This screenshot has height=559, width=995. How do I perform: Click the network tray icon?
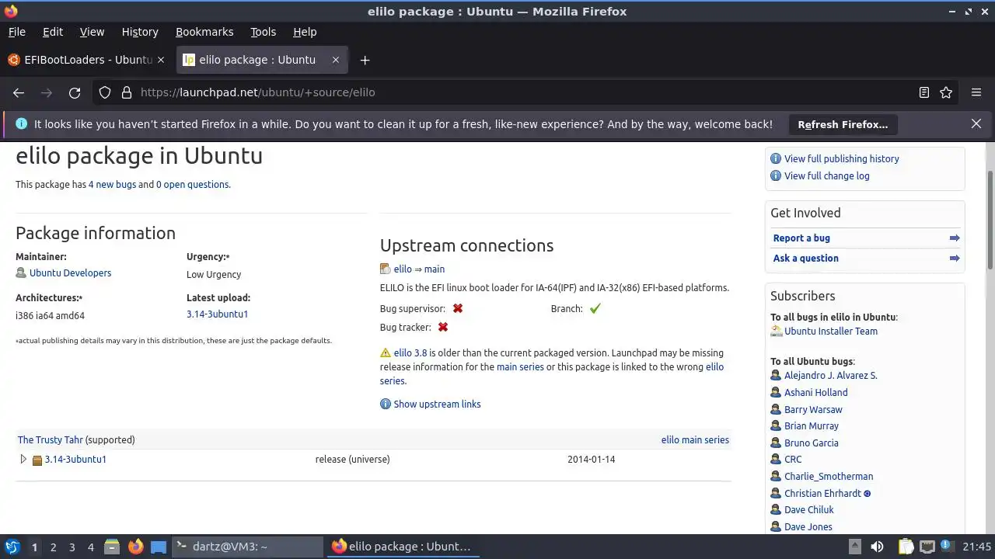(x=927, y=547)
